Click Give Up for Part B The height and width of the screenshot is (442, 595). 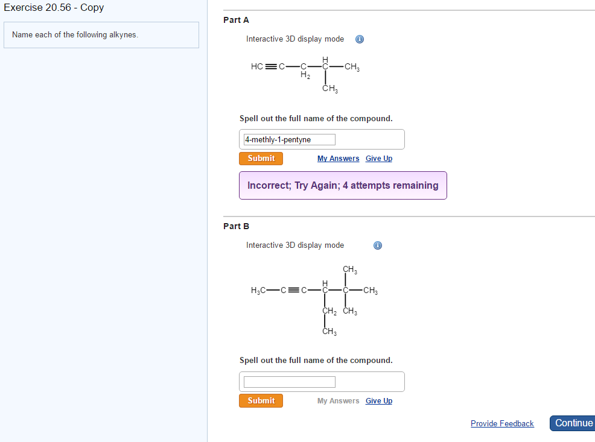pos(379,400)
